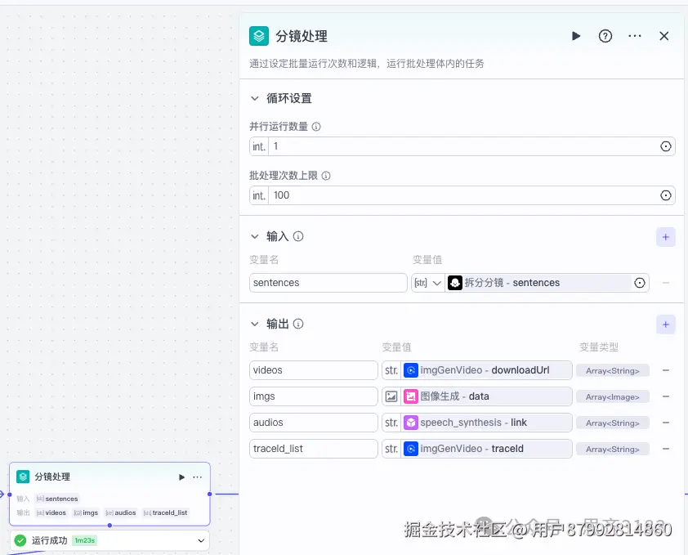Click Array<Image> type tag for imgs
The height and width of the screenshot is (555, 688).
[613, 397]
